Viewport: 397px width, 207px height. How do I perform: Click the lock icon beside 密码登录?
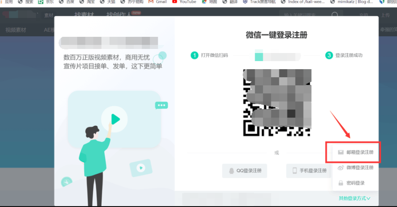click(x=341, y=183)
